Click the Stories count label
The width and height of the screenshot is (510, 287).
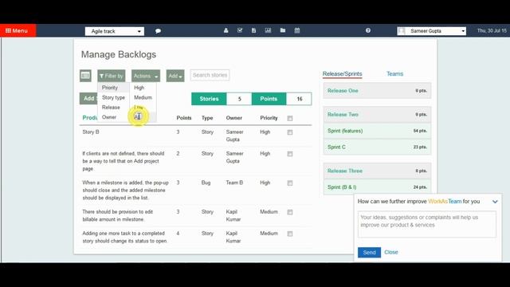point(209,99)
